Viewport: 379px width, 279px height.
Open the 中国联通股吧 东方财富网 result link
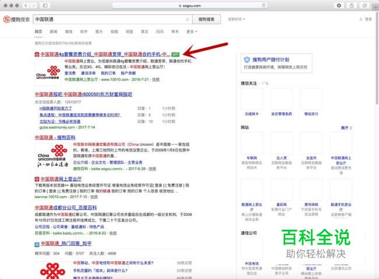click(x=83, y=94)
